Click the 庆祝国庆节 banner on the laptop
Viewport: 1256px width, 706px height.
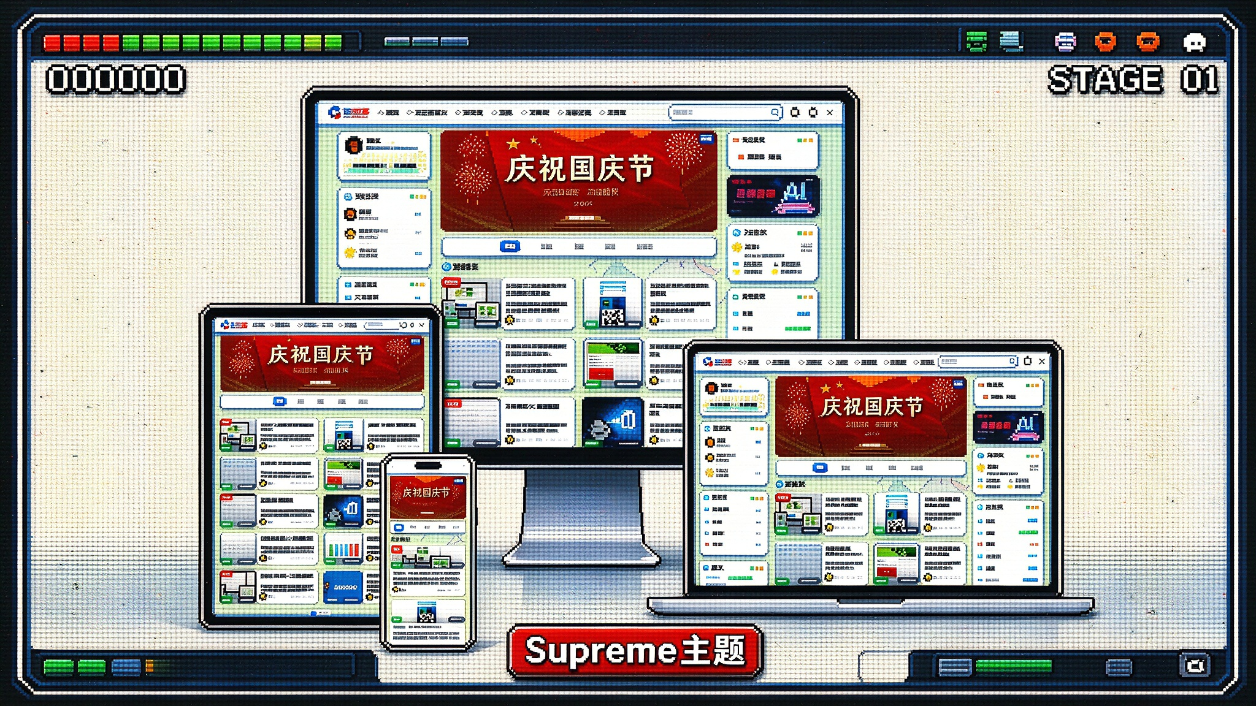click(871, 416)
